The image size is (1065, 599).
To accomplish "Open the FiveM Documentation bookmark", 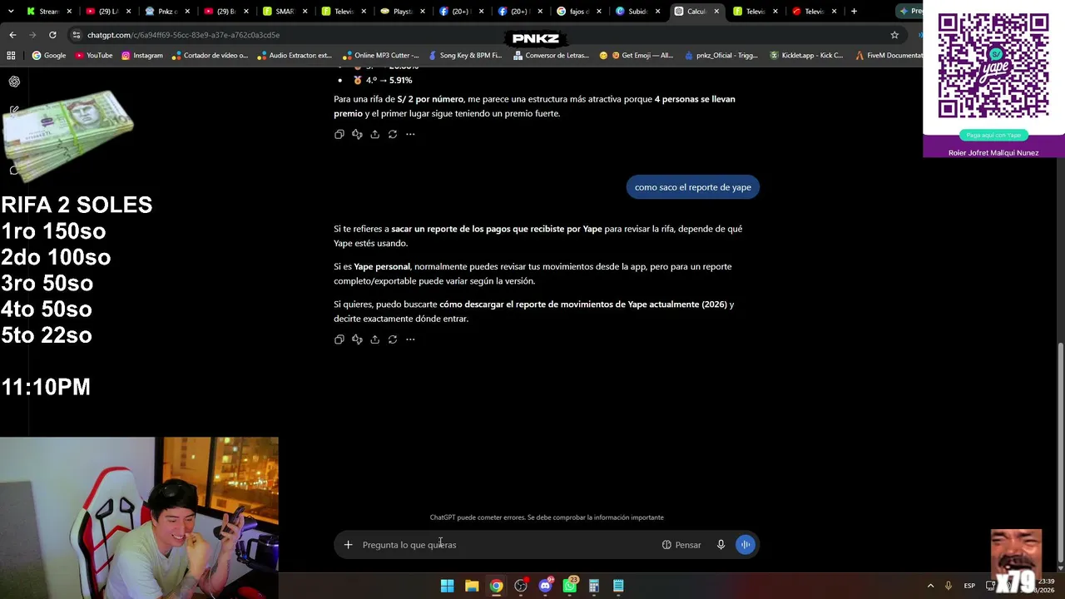I will pyautogui.click(x=889, y=56).
